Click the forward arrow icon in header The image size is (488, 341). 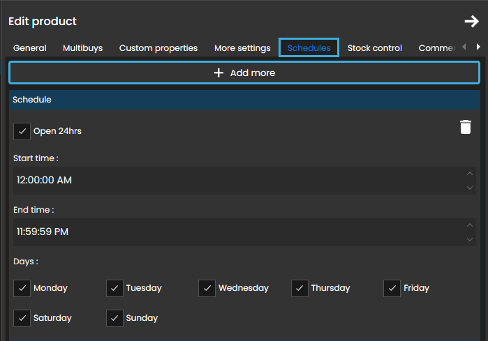(472, 22)
